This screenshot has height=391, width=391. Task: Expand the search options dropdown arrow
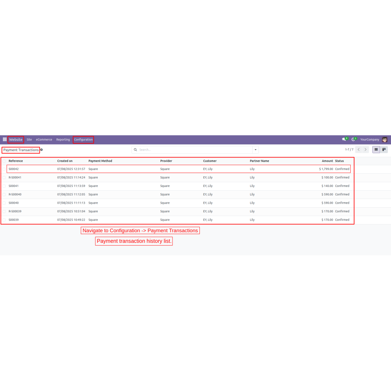pos(255,150)
